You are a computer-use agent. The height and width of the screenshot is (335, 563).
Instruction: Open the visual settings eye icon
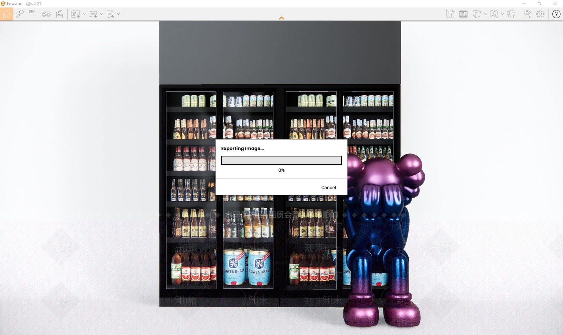click(x=527, y=14)
